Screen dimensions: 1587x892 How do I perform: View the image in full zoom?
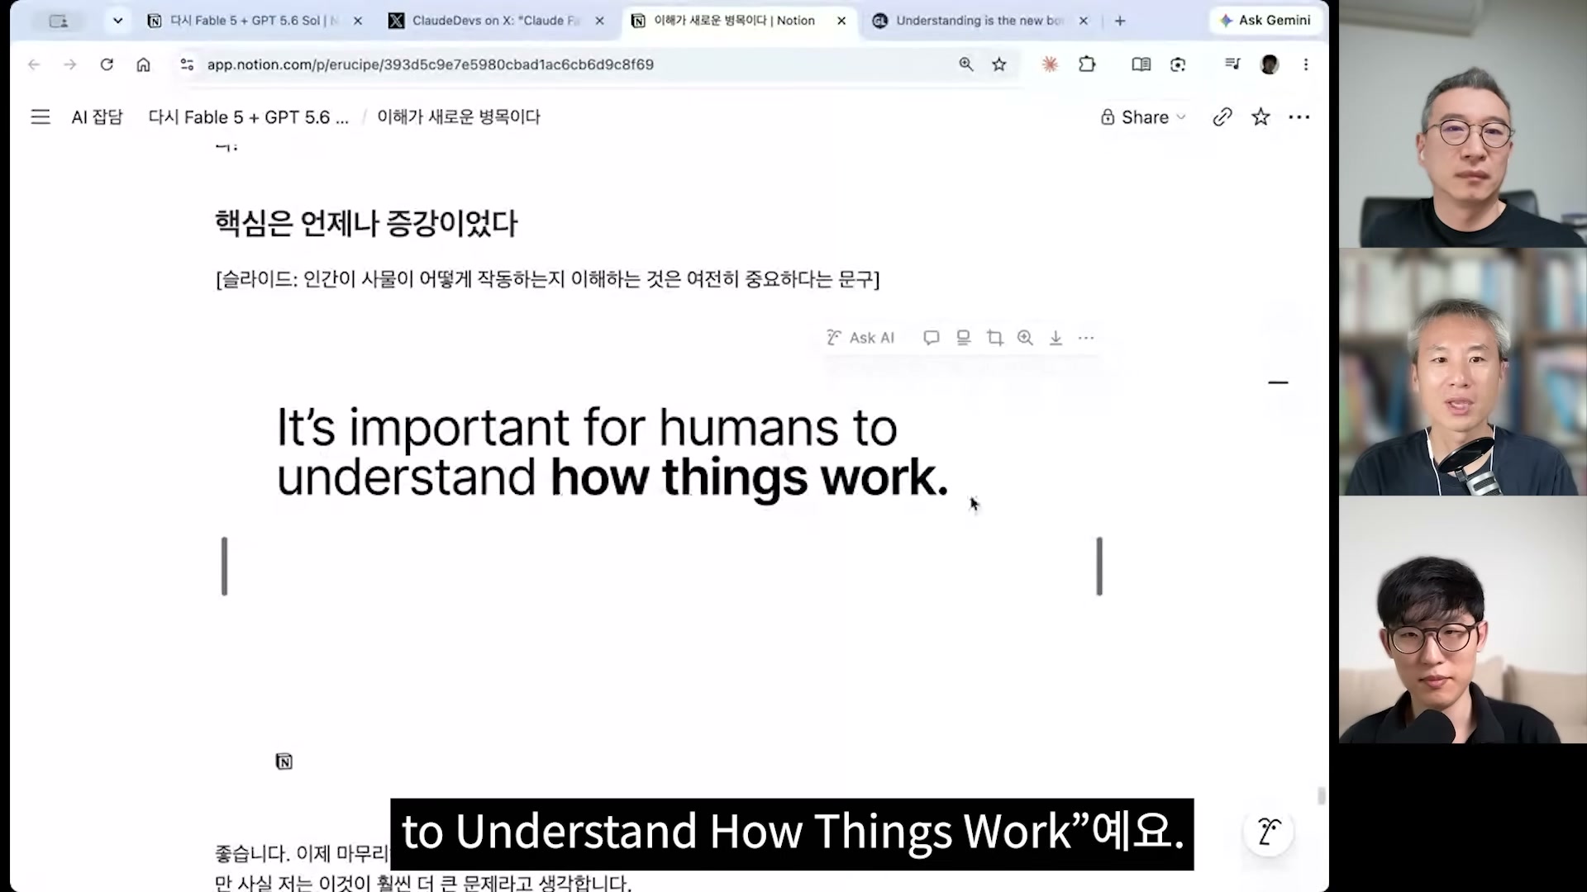1025,338
